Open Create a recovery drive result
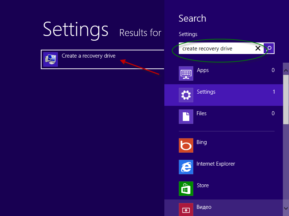Screen dimensions: 289x216 click(103, 59)
